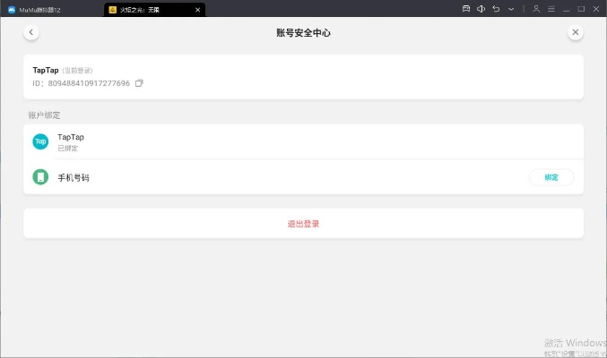This screenshot has width=607, height=358.
Task: Maximize the MuMu emulator window
Action: point(581,9)
